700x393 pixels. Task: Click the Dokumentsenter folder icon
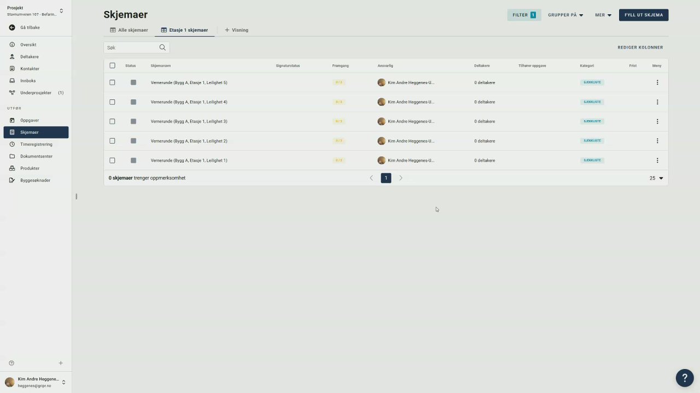[12, 156]
